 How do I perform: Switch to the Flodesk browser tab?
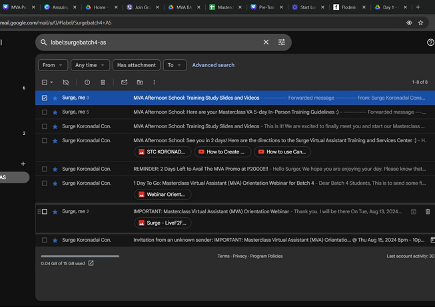(x=350, y=7)
